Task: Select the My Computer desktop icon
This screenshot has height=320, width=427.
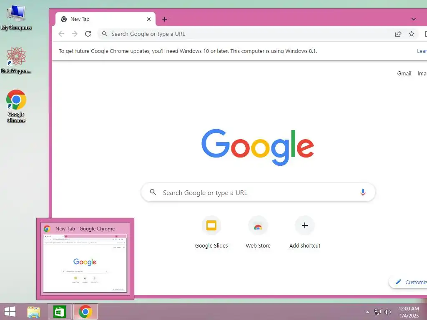Action: click(16, 17)
